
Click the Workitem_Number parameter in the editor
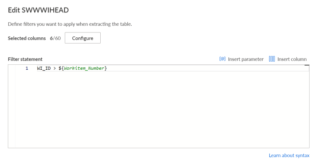tap(84, 68)
